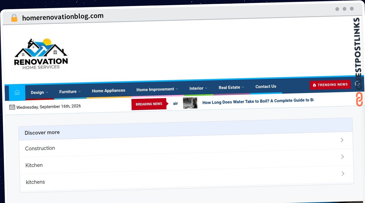
Task: Open the Kitchen row chevron
Action: [x=342, y=157]
